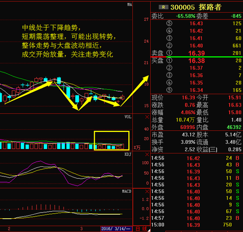243x232 pixels.
Task: Click the 流通 value 3.48亿
Action: point(233,142)
